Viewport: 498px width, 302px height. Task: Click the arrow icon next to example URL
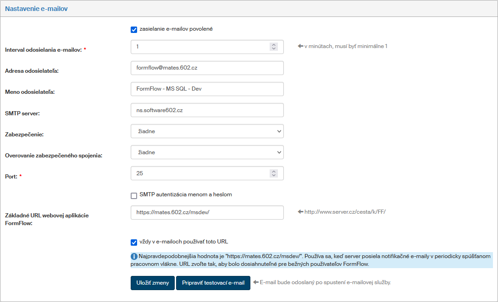coord(300,212)
